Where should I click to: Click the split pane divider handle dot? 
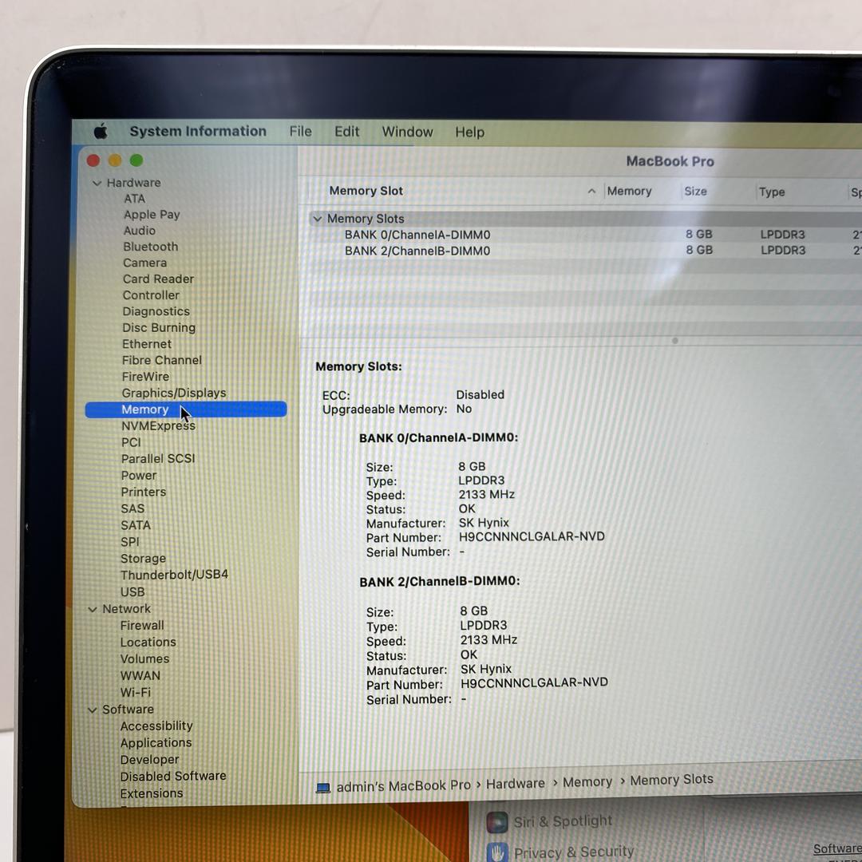675,341
